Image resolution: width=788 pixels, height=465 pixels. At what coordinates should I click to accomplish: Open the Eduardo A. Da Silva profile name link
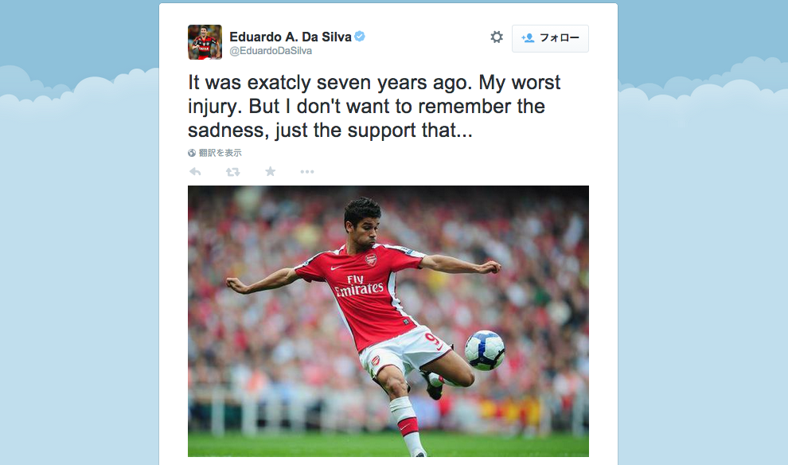291,37
